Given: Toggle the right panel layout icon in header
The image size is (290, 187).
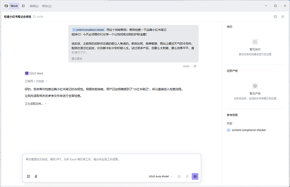Looking at the screenshot, I should coord(275,17).
